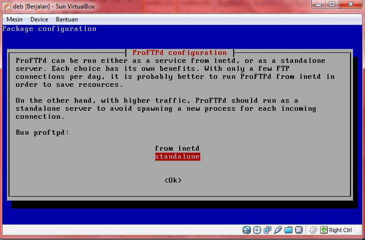Click the 'Right Ctrl' host key label
The height and width of the screenshot is (240, 365).
(x=341, y=230)
